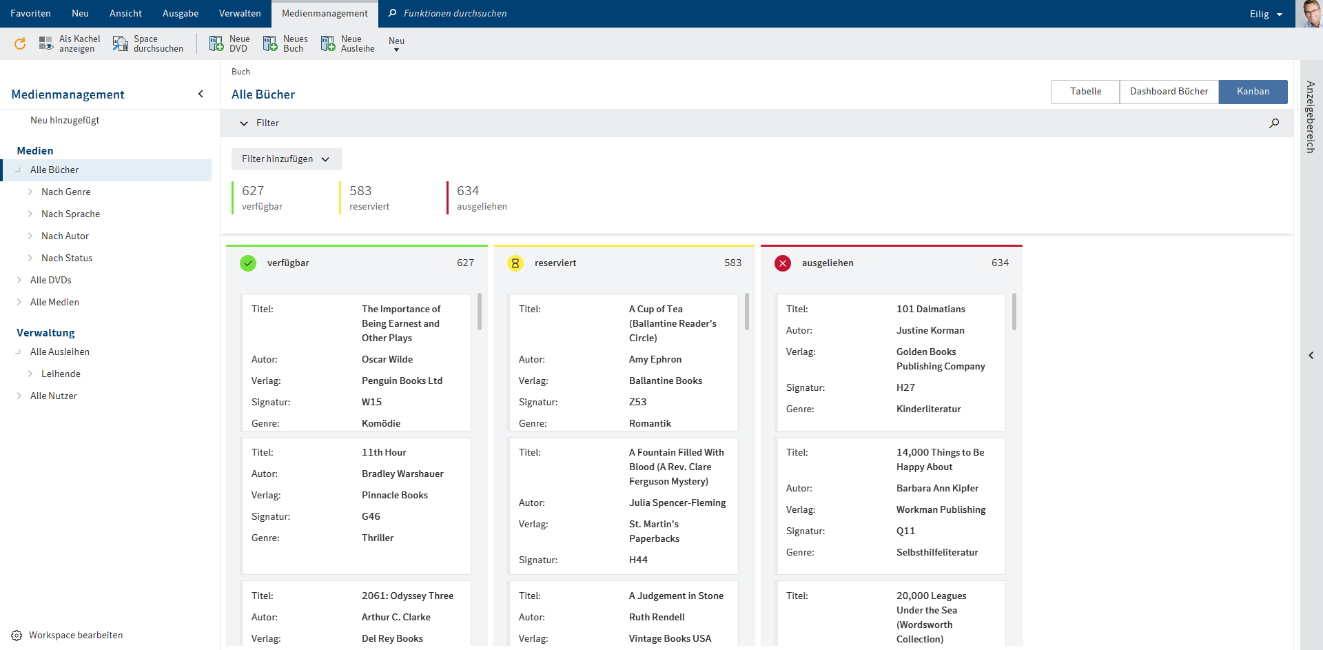Activate the Kanban view button
This screenshot has width=1323, height=650.
tap(1253, 91)
